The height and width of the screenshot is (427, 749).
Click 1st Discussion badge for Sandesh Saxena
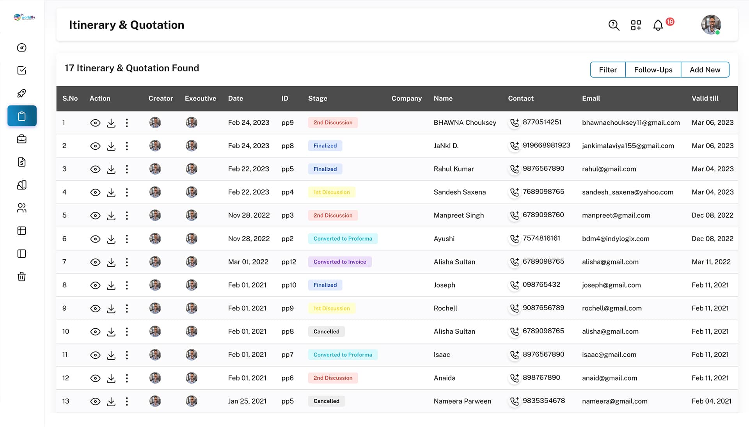[332, 192]
